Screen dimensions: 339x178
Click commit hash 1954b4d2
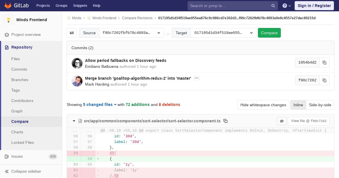tap(307, 62)
